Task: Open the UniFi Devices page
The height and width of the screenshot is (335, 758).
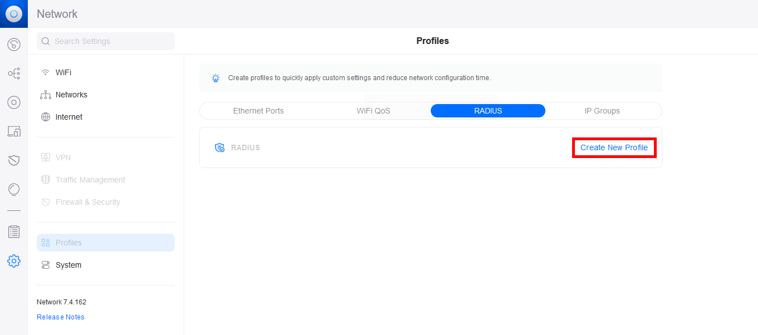Action: [x=13, y=102]
